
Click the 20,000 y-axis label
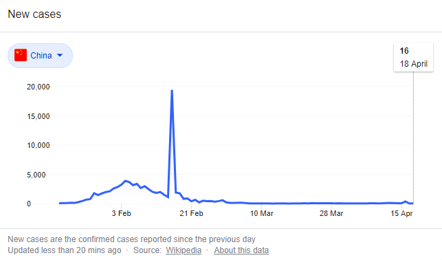pos(38,87)
